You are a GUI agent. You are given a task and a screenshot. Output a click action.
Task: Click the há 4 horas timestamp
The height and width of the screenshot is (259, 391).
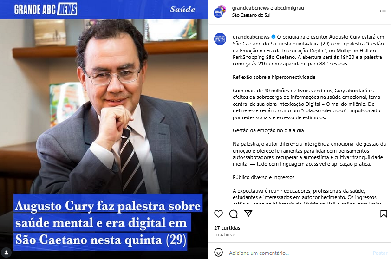pos(225,235)
